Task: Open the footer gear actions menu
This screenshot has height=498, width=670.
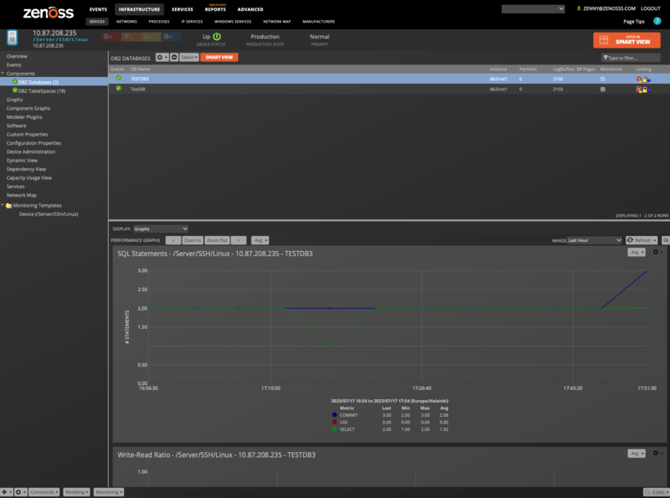Action: (20, 492)
